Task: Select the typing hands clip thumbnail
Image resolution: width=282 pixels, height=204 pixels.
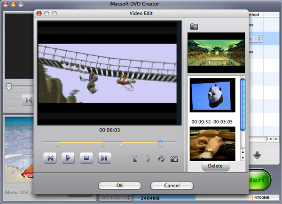Action: (x=212, y=143)
